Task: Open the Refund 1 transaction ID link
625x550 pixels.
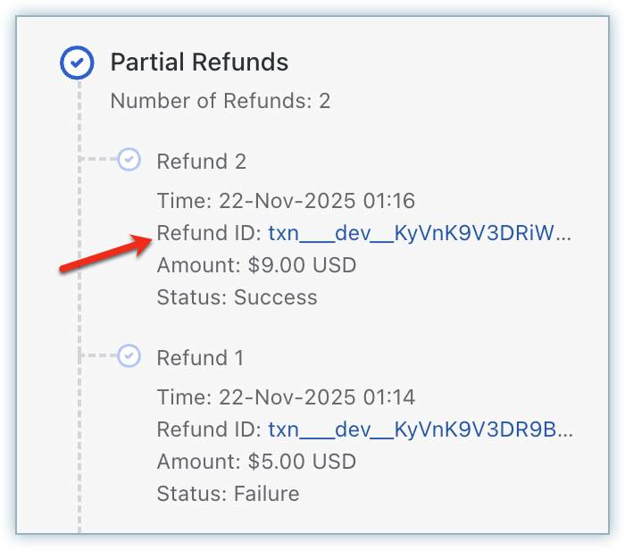Action: 420,429
